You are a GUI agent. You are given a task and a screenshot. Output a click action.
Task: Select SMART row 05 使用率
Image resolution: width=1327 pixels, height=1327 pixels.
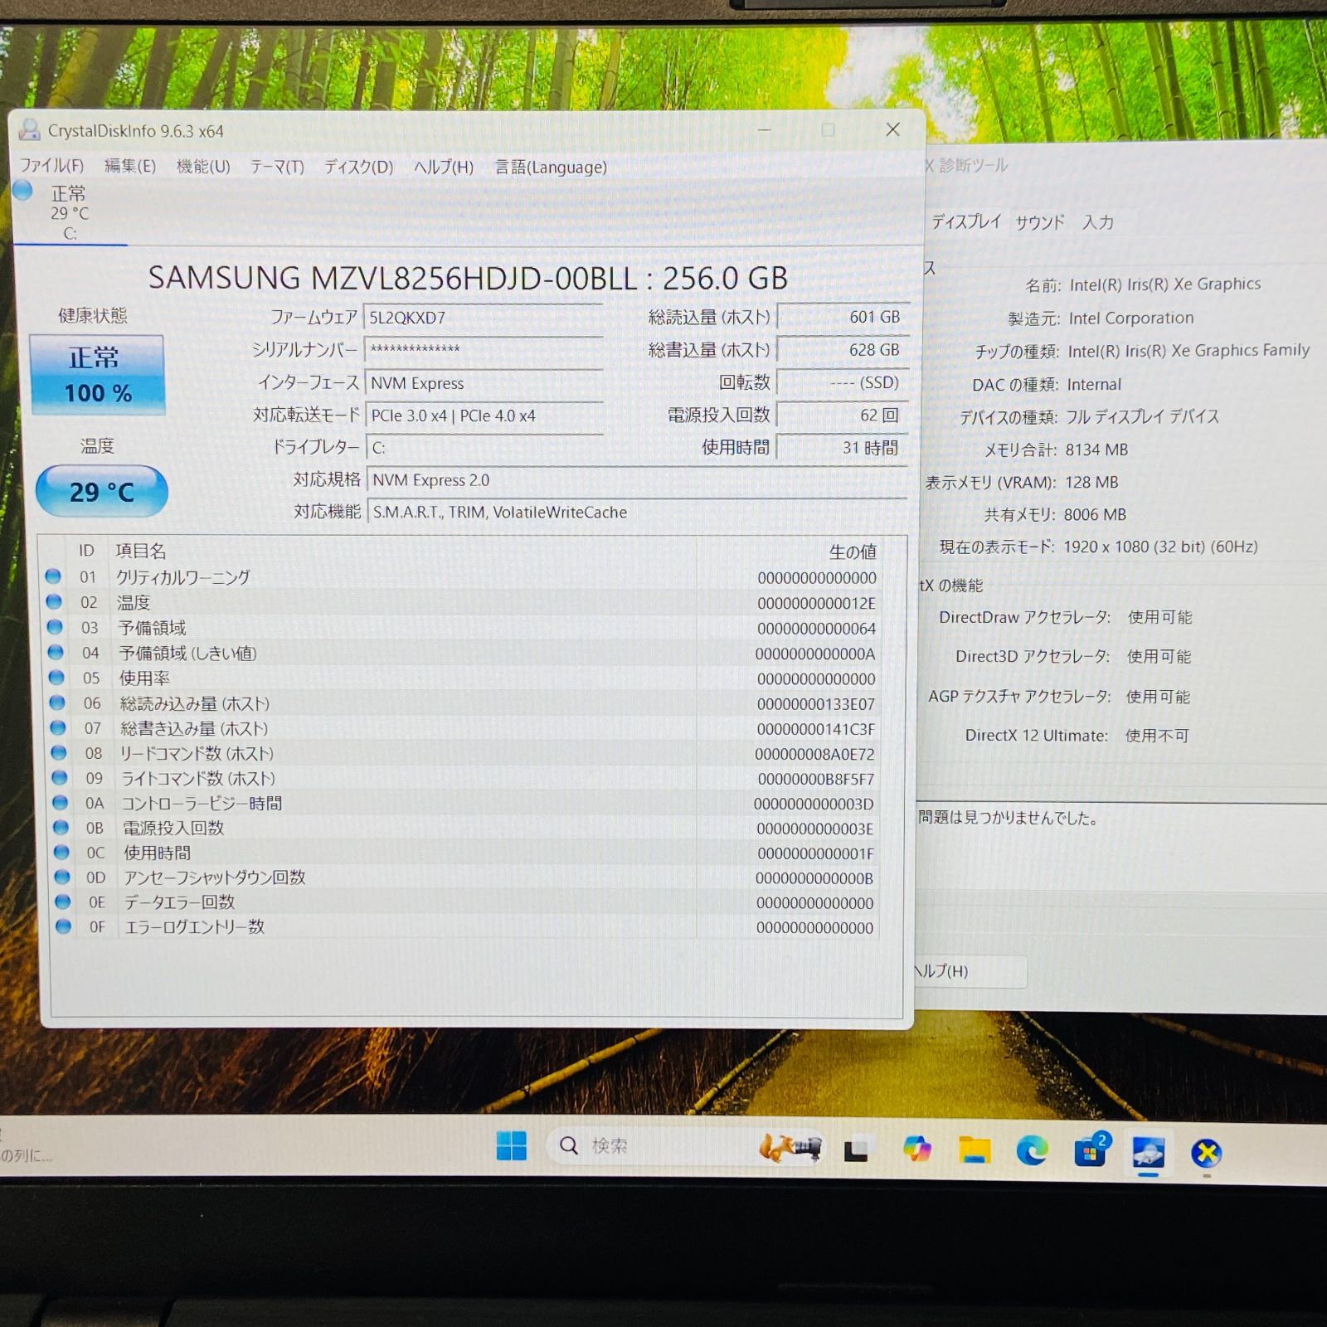coord(460,678)
